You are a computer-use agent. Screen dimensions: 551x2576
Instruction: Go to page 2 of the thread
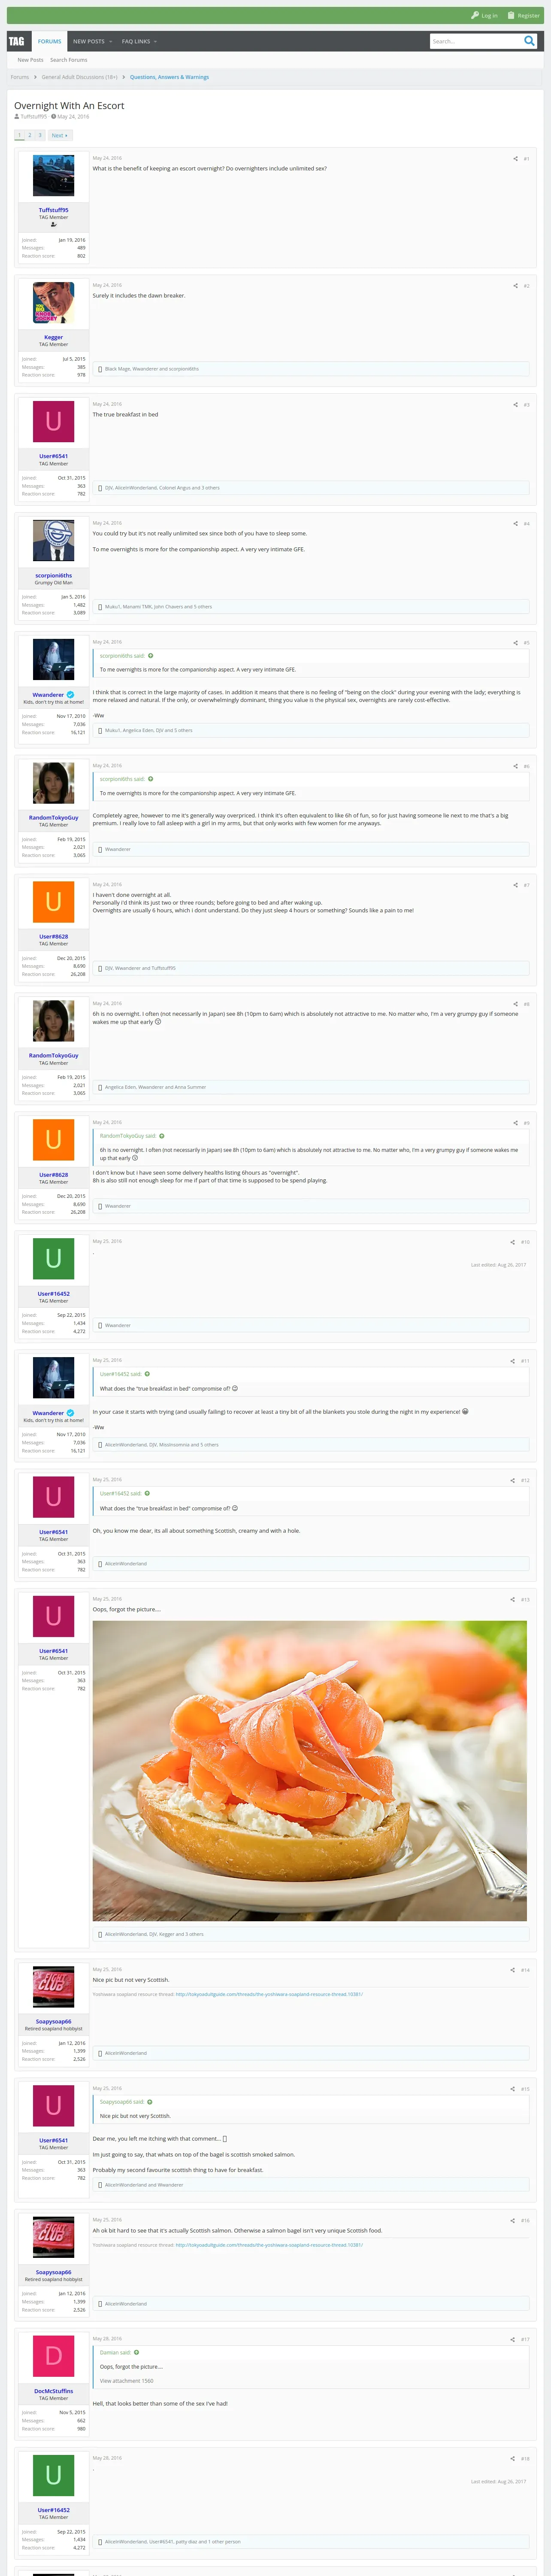(30, 135)
